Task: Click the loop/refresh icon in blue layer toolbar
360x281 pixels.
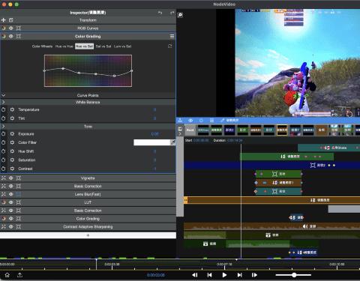Action: pyautogui.click(x=201, y=121)
